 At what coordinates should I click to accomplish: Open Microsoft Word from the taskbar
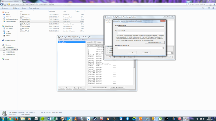[x=49, y=119]
